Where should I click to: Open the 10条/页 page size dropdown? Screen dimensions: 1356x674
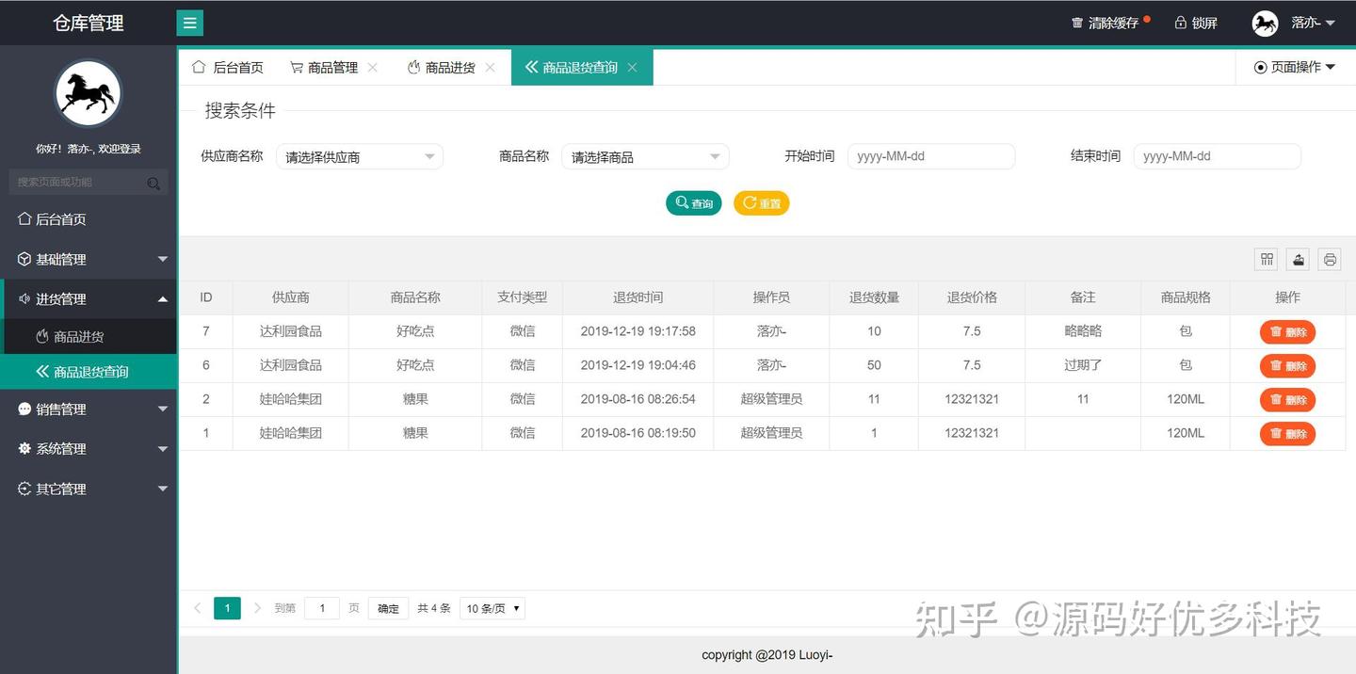[492, 608]
